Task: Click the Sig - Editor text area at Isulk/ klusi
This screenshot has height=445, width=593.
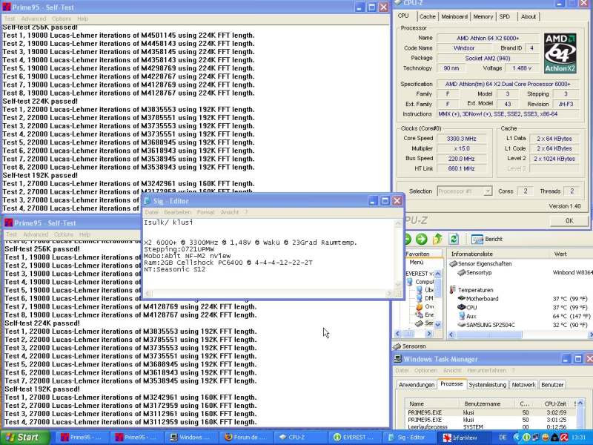Action: (x=168, y=222)
